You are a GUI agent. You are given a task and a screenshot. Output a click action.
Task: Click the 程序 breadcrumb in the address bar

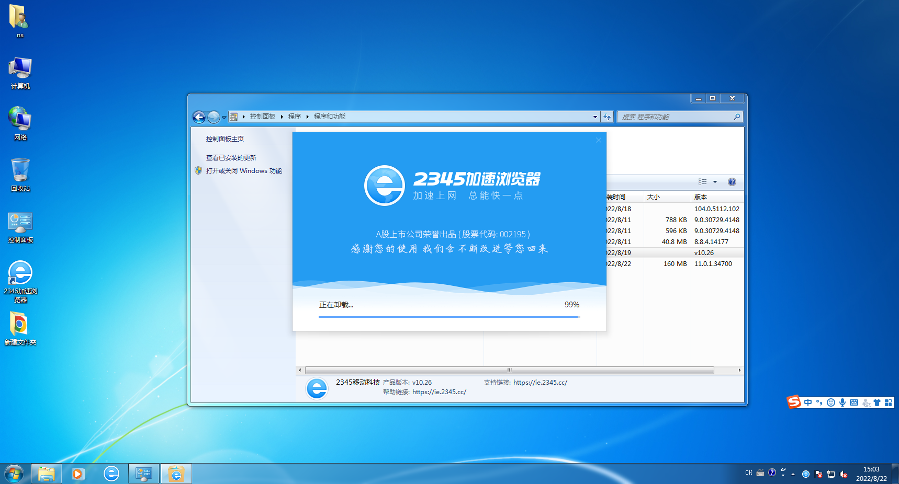pos(295,117)
